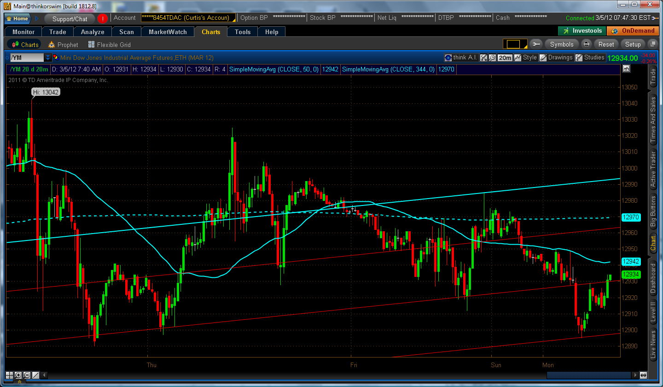Launch Investools
The width and height of the screenshot is (663, 387).
pyautogui.click(x=582, y=31)
